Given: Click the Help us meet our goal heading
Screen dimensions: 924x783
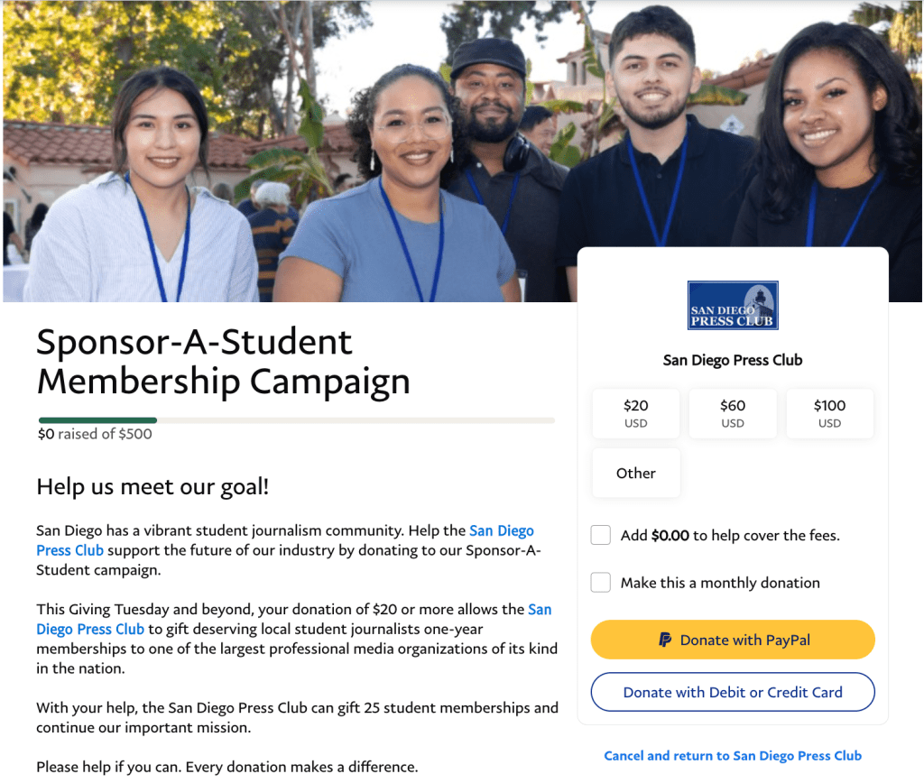Looking at the screenshot, I should (152, 487).
